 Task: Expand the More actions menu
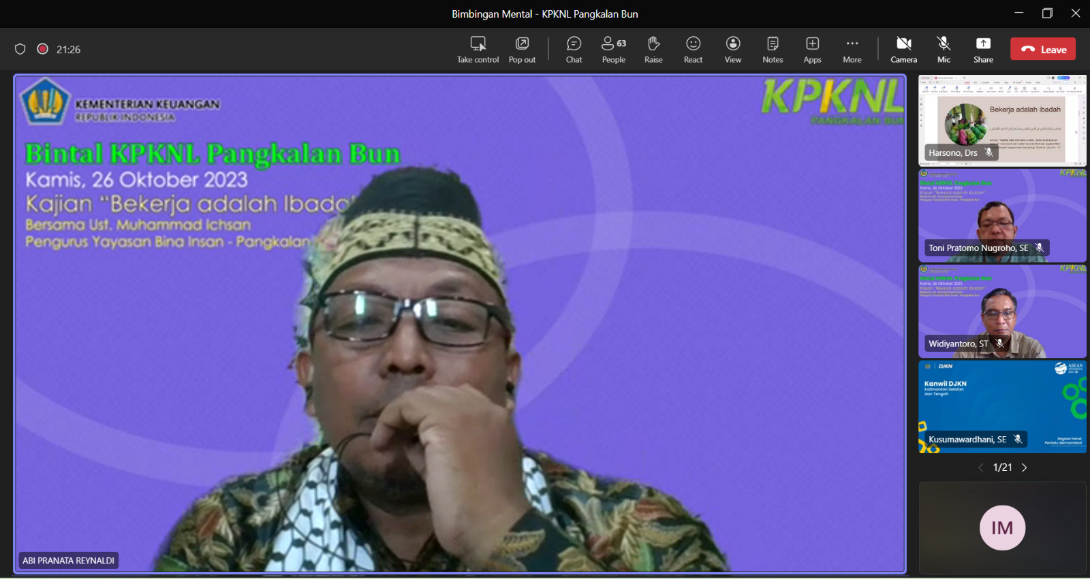(852, 50)
